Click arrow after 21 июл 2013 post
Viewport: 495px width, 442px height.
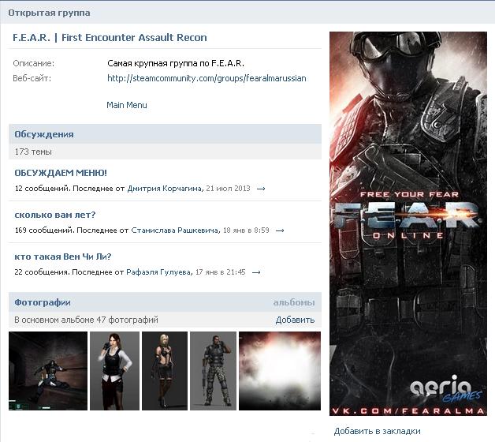coord(261,189)
